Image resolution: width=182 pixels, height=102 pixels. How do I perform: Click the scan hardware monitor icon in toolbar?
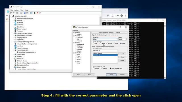[31, 13]
